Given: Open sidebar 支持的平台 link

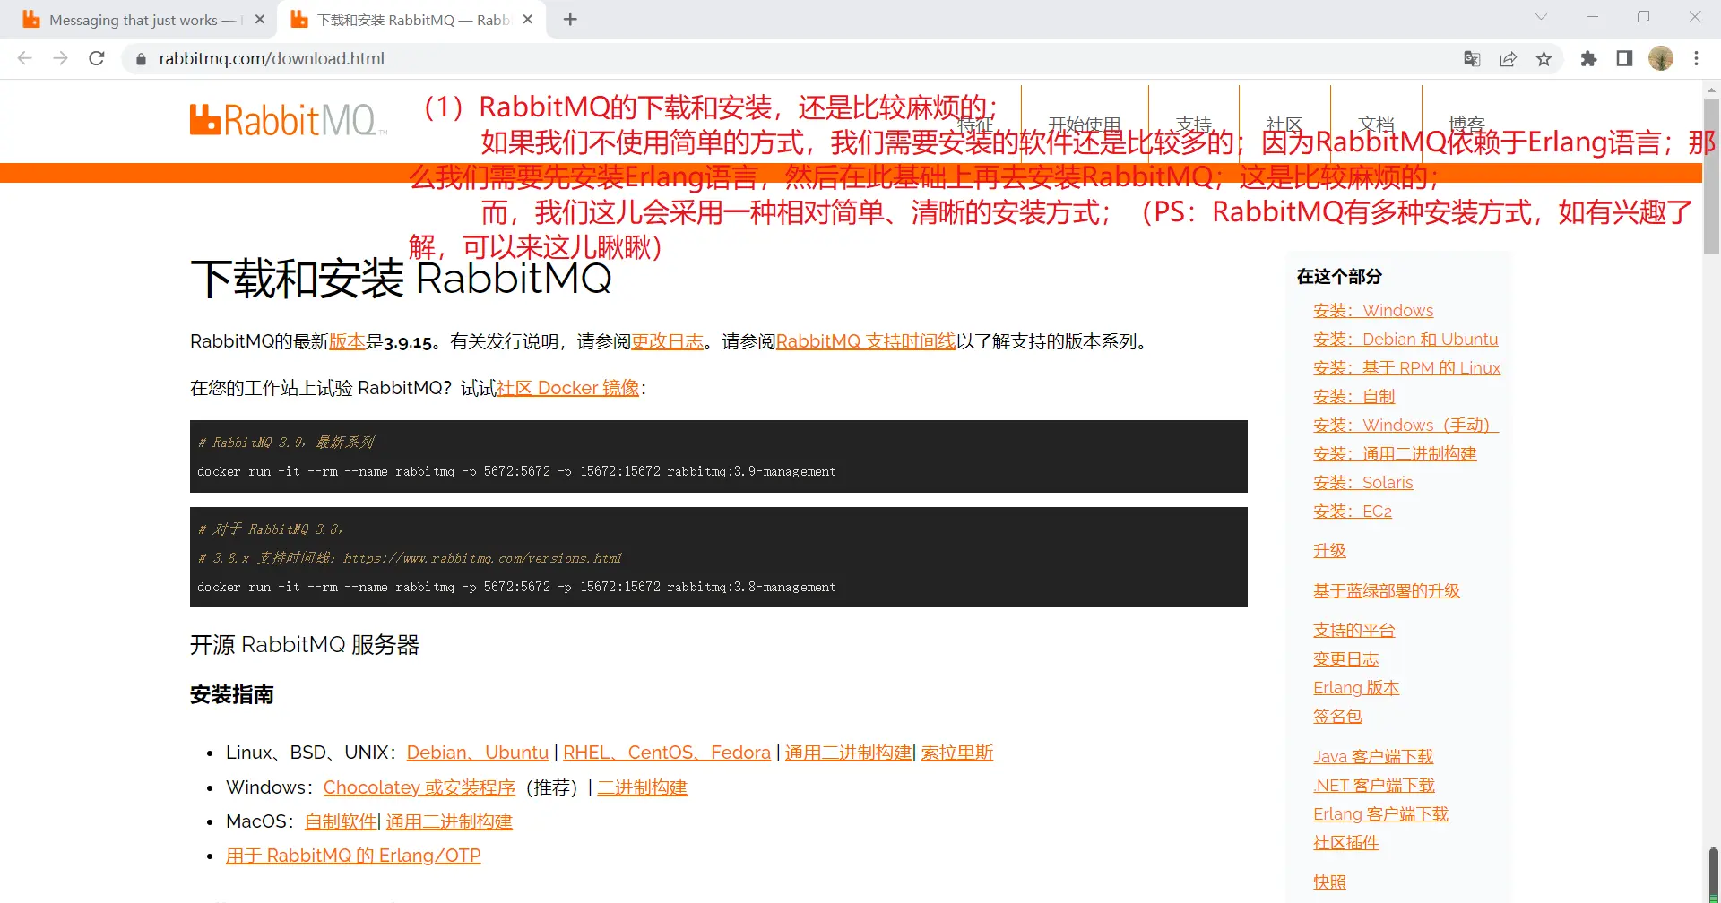Looking at the screenshot, I should click(1354, 631).
